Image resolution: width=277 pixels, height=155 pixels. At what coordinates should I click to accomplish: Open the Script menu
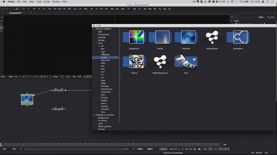coord(47,2)
